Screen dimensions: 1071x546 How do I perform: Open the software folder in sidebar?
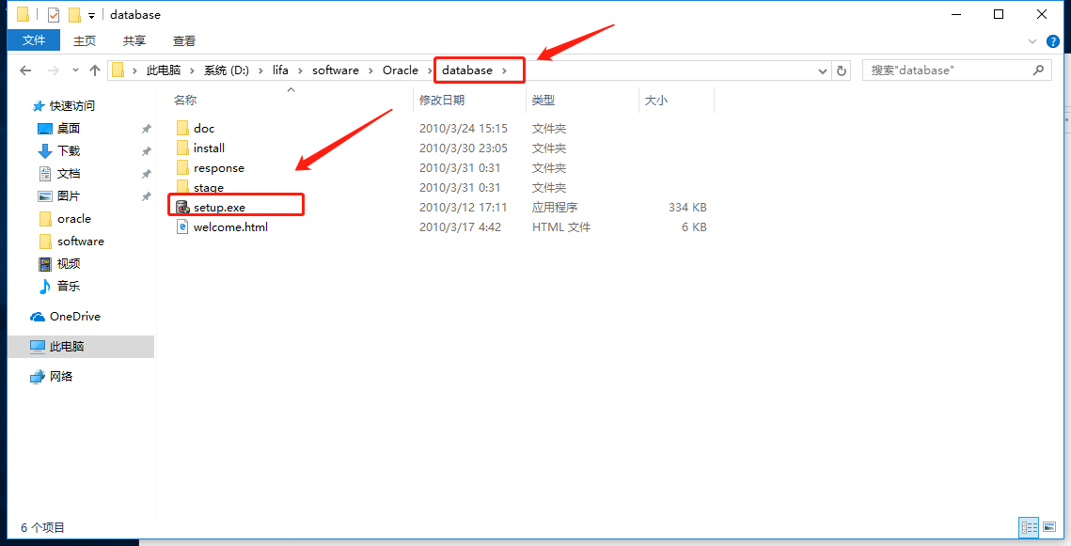(x=81, y=241)
